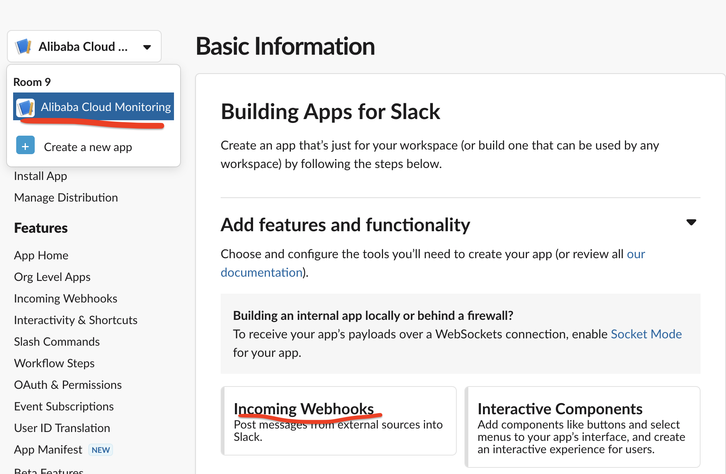Viewport: 726px width, 474px height.
Task: Go to Event Subscriptions settings
Action: 64,407
